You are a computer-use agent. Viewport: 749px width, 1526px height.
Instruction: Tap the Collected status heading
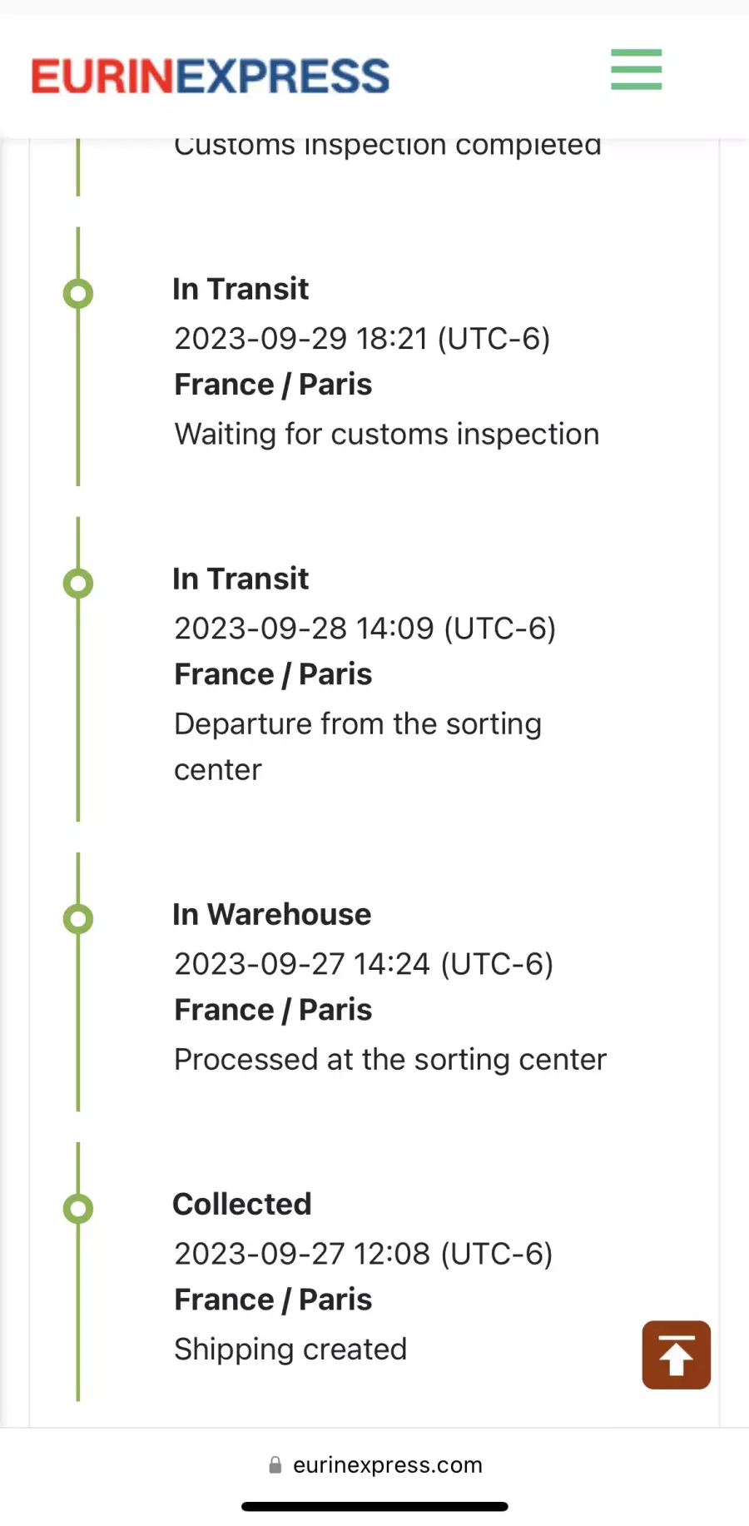pyautogui.click(x=241, y=1204)
